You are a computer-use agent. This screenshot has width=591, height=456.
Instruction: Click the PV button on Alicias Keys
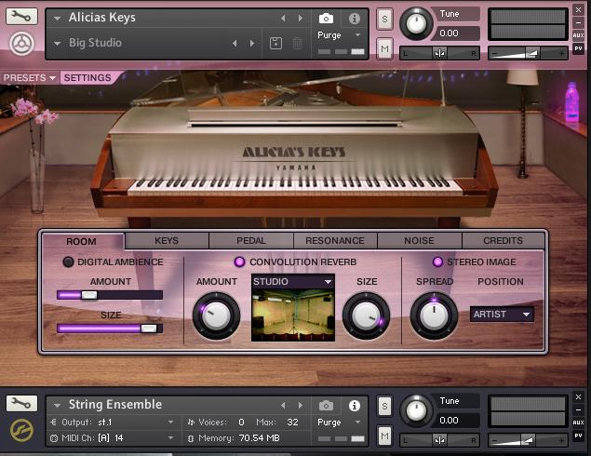pyautogui.click(x=578, y=48)
